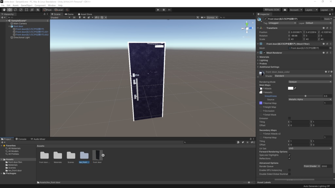Filter project search by type icon
The height and width of the screenshot is (188, 335).
pos(238,142)
